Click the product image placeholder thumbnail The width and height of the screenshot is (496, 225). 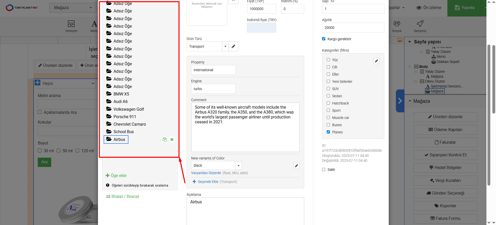click(x=207, y=12)
